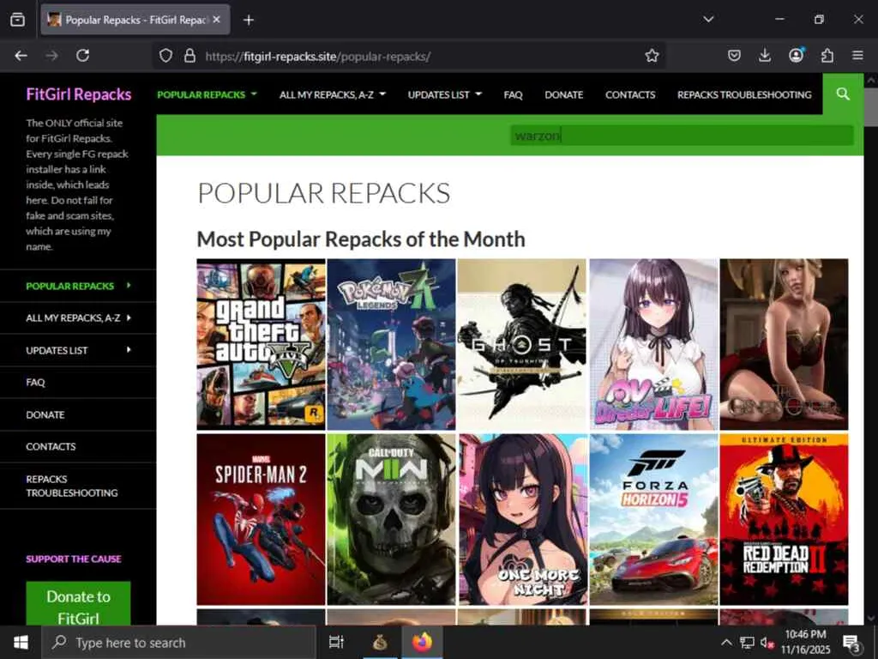Click the Firefox taskbar icon

click(x=422, y=642)
